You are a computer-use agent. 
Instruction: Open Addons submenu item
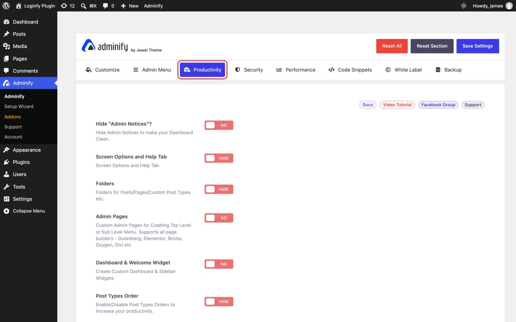(13, 117)
